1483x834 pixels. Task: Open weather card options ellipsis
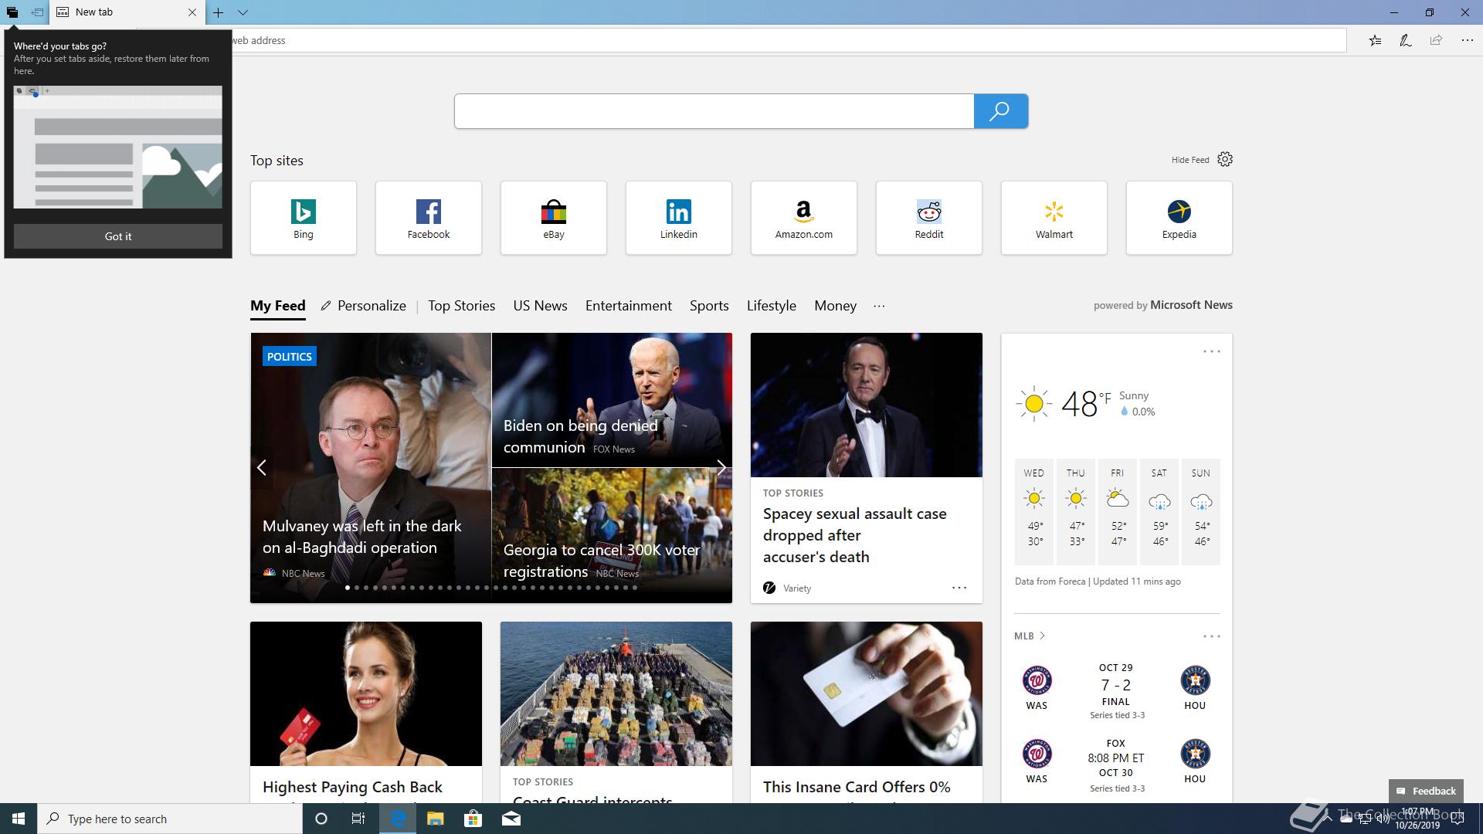(1211, 351)
